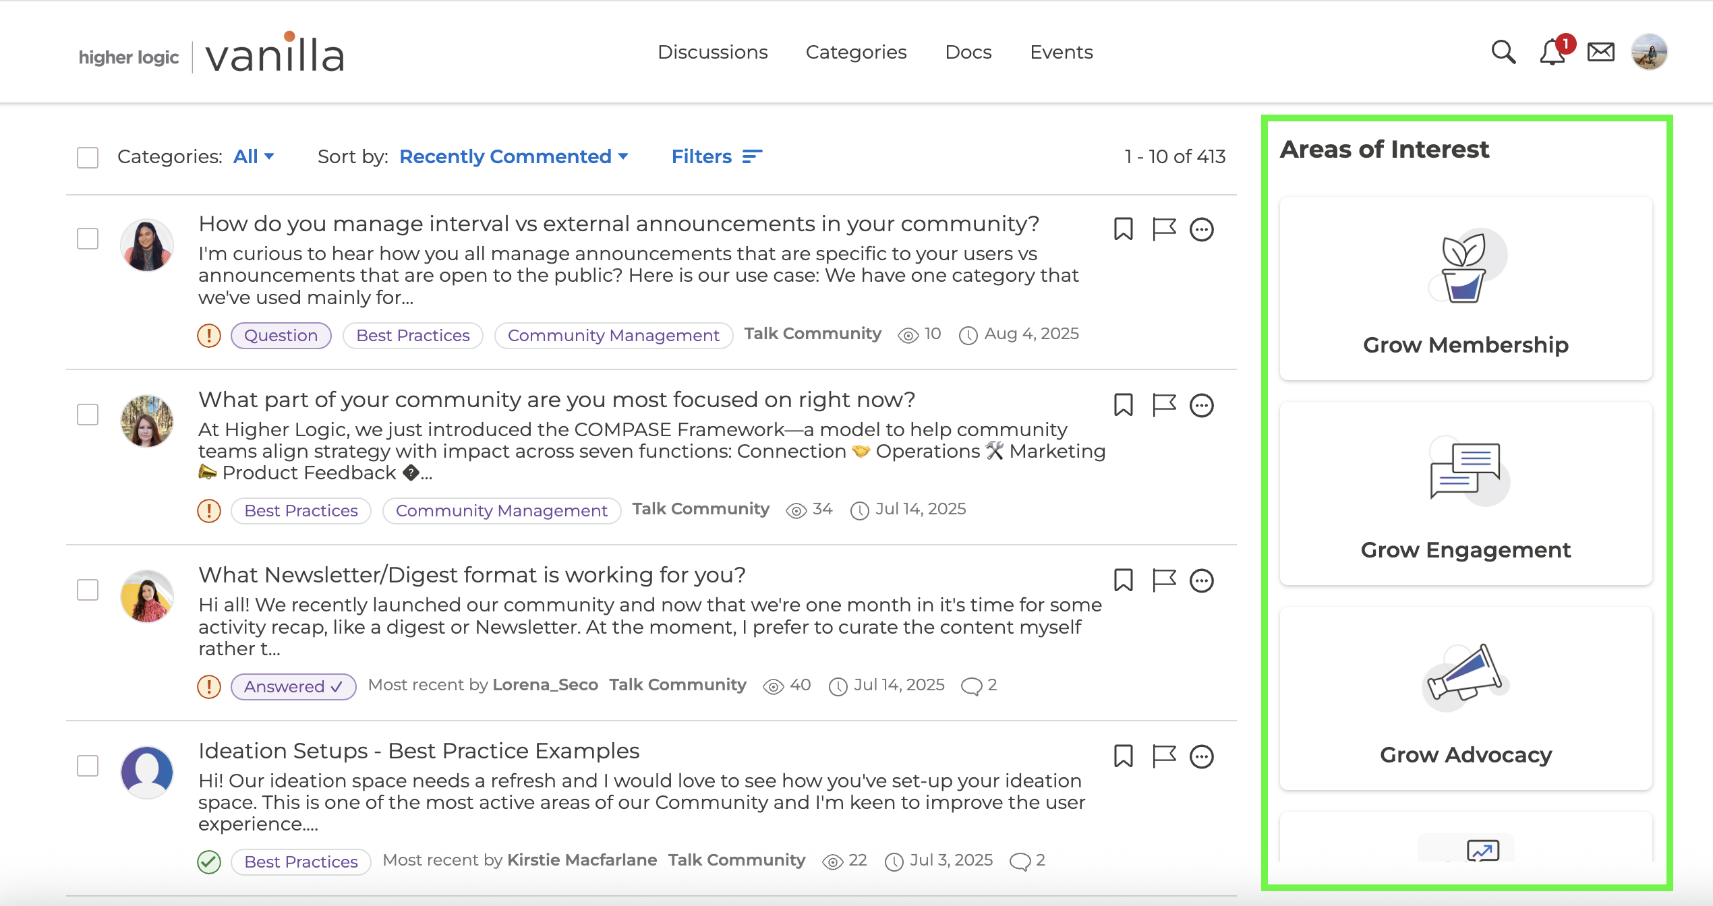Flag the announcements discussion
This screenshot has height=906, width=1713.
pos(1164,229)
